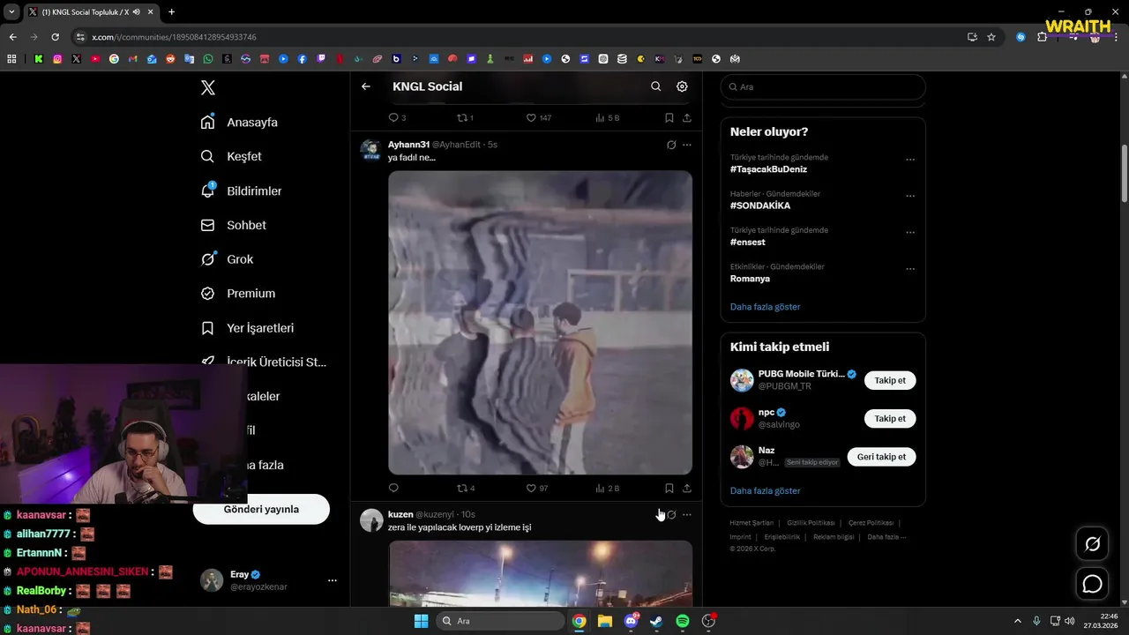Open floating Grok button
The image size is (1129, 635).
tap(1093, 544)
